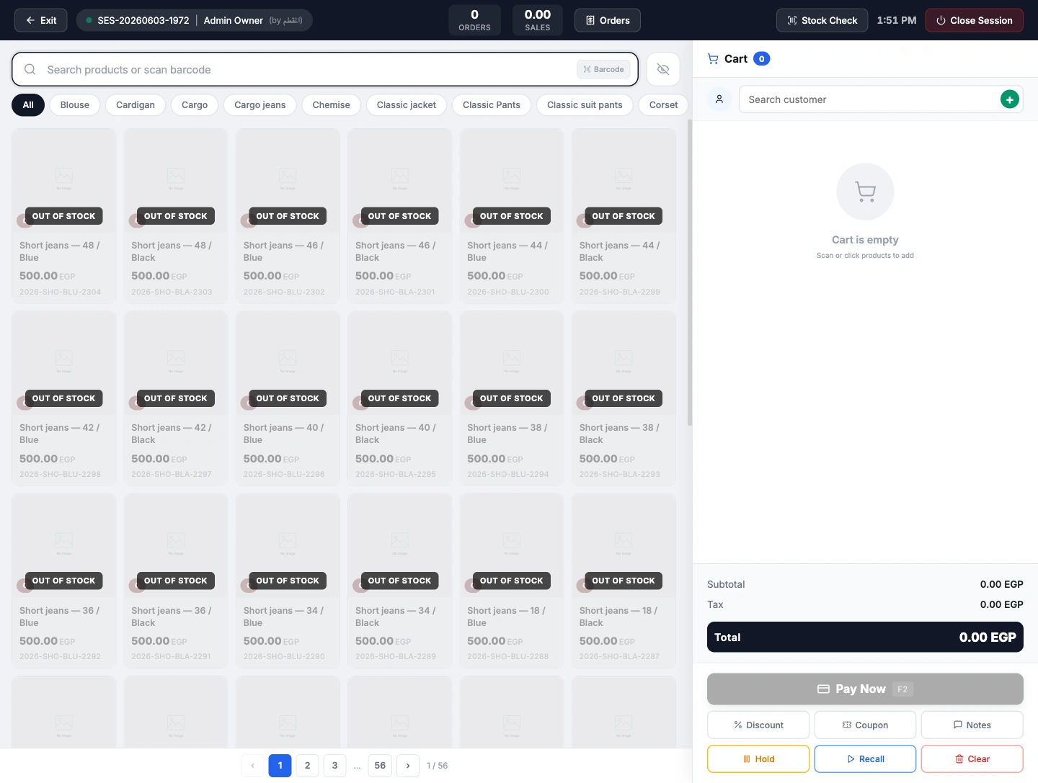Clear the cart with the Clear button
The width and height of the screenshot is (1038, 783).
click(x=972, y=759)
